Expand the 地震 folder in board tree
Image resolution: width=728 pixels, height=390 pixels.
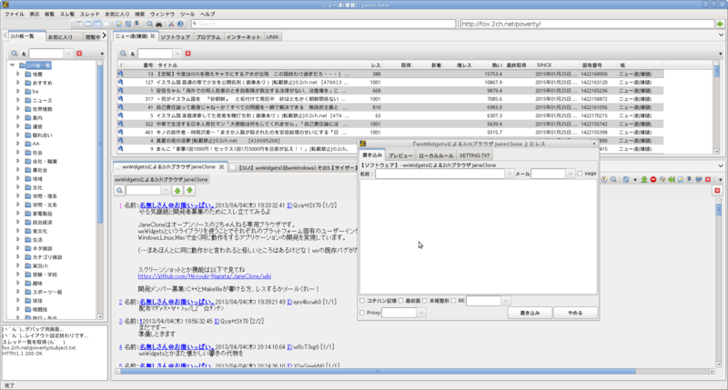point(18,75)
